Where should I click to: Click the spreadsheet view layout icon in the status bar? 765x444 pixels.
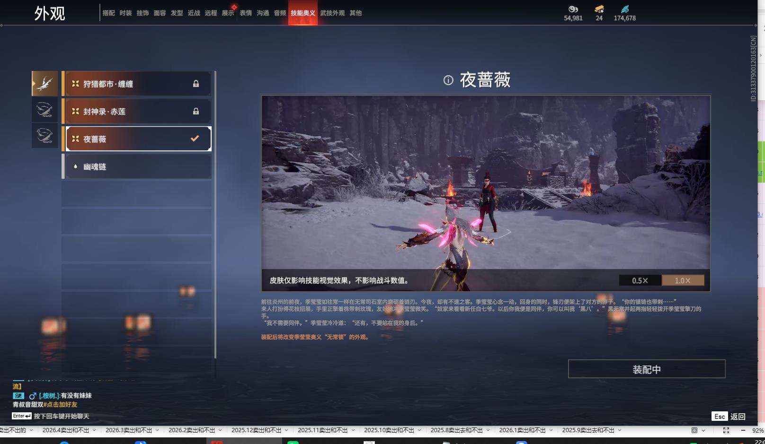click(694, 430)
